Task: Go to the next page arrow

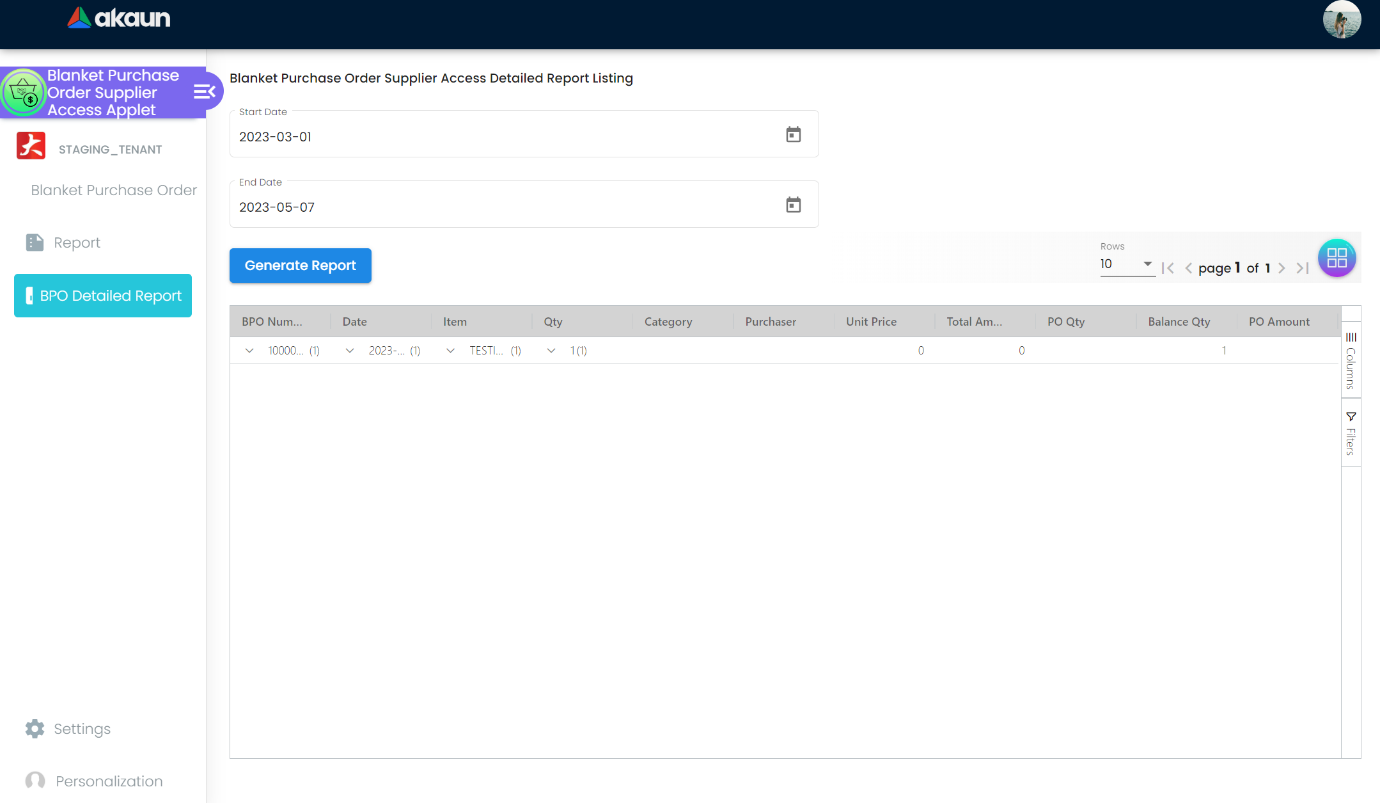Action: click(x=1282, y=268)
